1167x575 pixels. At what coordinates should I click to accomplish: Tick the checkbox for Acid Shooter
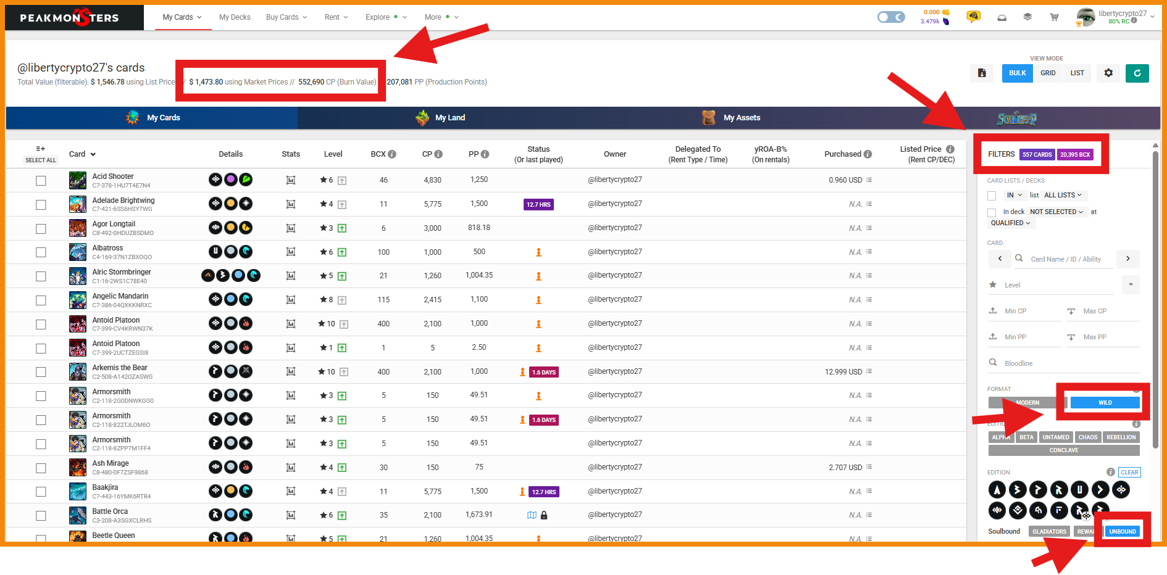(41, 181)
